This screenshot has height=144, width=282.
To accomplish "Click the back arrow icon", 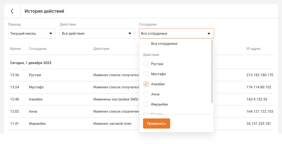I will [12, 11].
